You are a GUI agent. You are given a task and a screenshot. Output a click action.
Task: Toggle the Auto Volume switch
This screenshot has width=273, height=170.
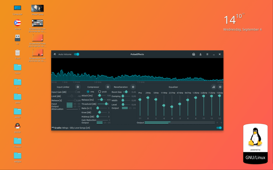(x=77, y=54)
